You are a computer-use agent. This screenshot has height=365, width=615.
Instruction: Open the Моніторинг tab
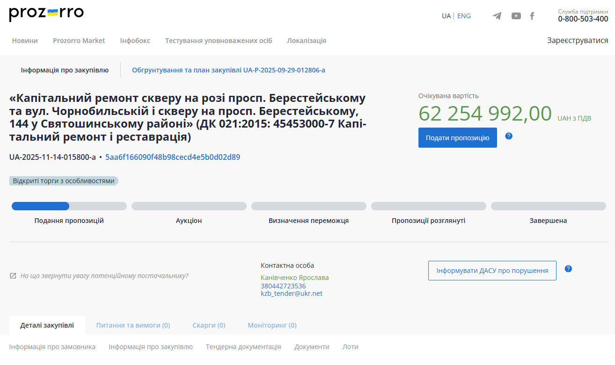point(272,325)
